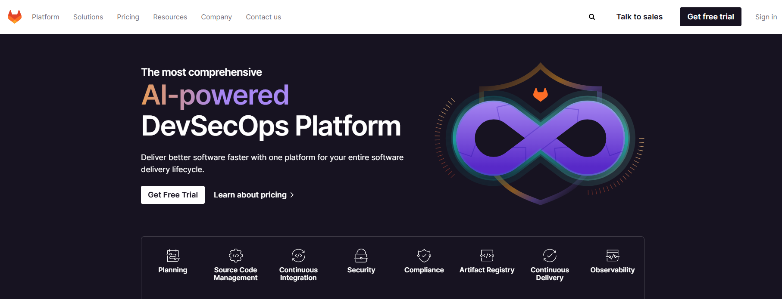Screen dimensions: 782x299
Task: Select the Continuous Delivery checkmark icon
Action: point(550,256)
